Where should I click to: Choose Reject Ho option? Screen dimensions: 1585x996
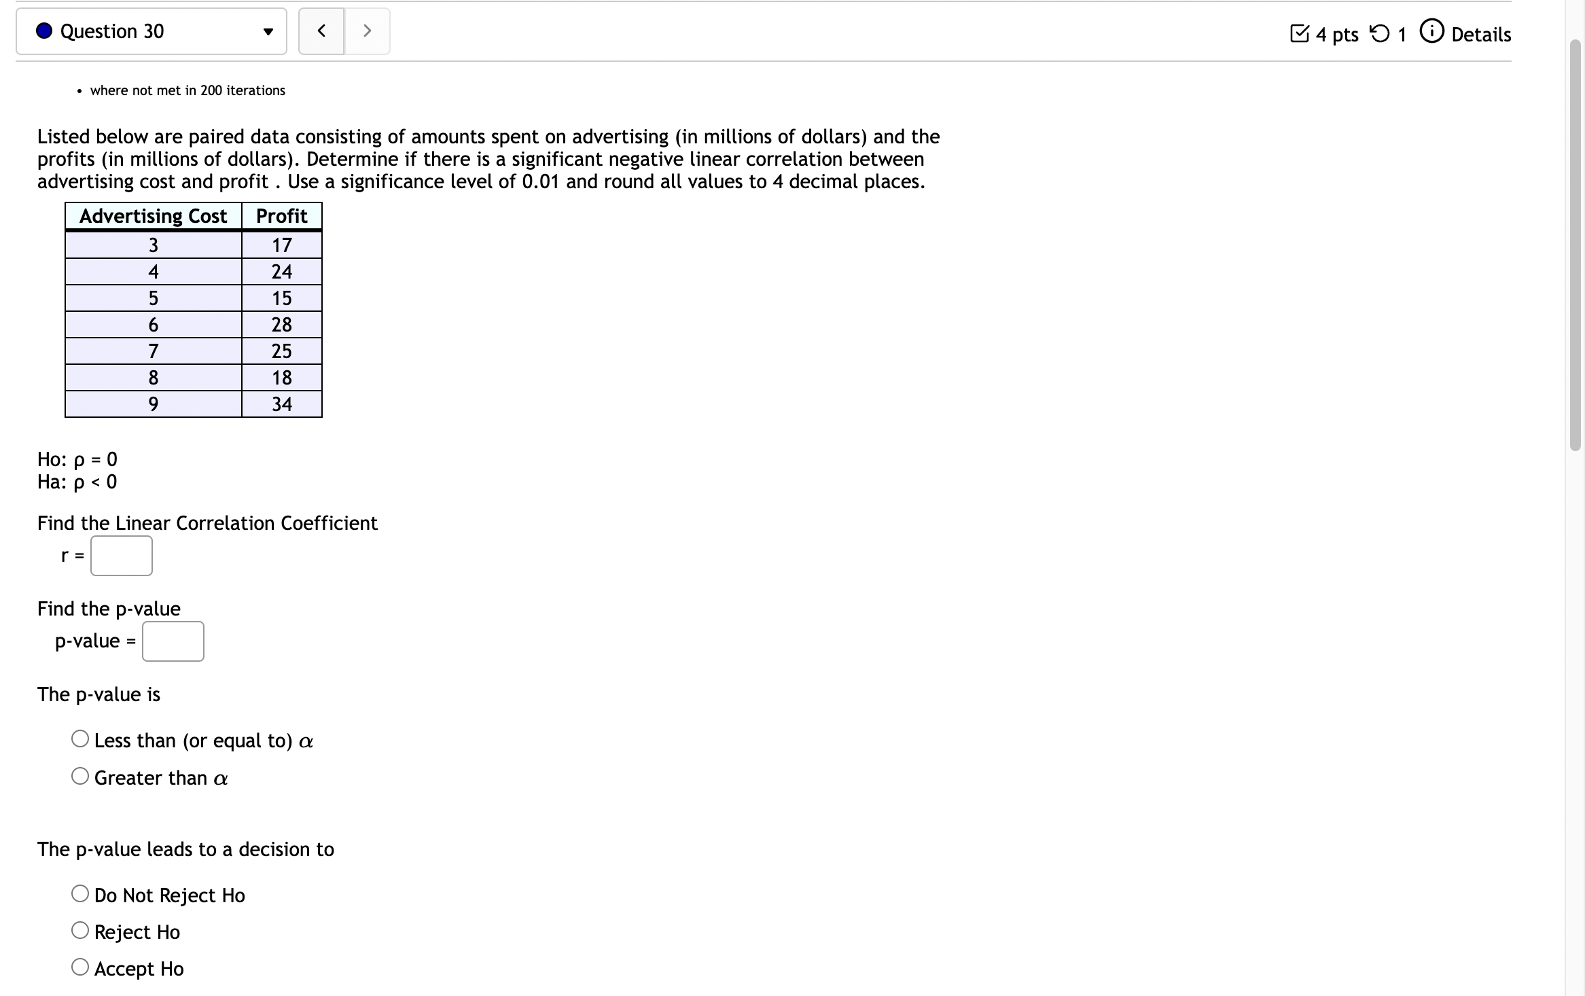click(x=80, y=931)
